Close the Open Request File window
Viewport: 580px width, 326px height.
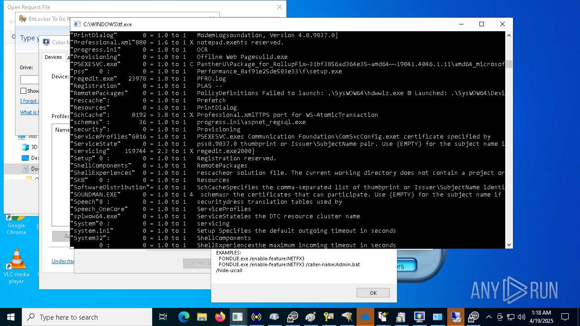click(x=280, y=7)
